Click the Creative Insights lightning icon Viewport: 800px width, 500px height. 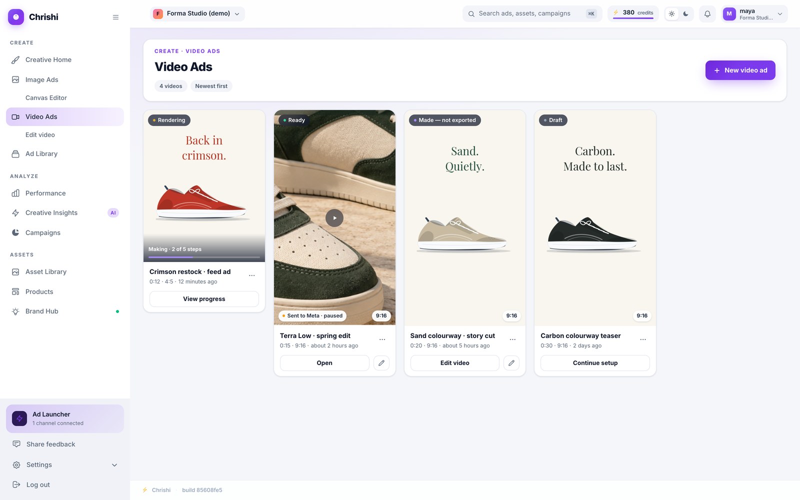point(15,213)
